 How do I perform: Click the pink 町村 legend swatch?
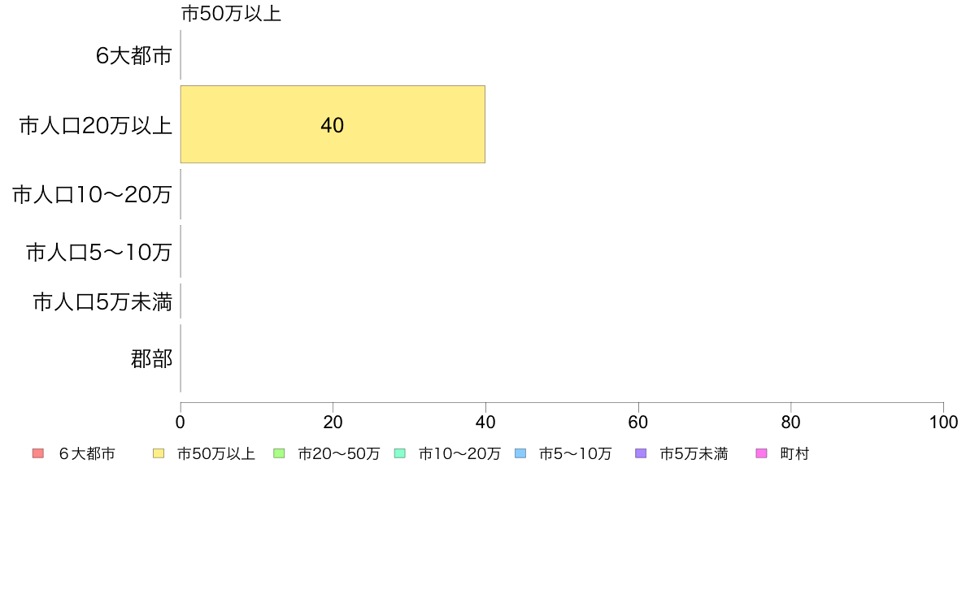coord(761,453)
